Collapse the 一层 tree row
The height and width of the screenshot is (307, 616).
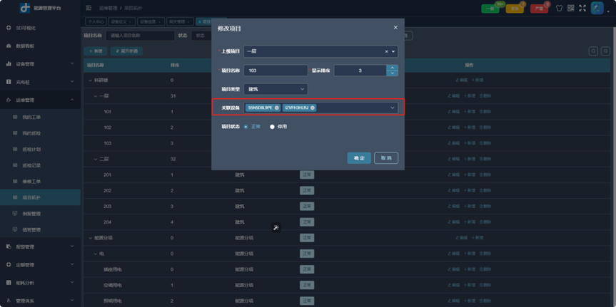(x=96, y=96)
